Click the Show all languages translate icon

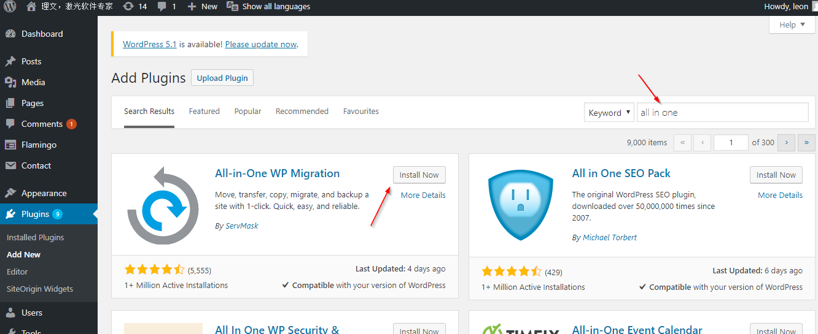point(232,6)
